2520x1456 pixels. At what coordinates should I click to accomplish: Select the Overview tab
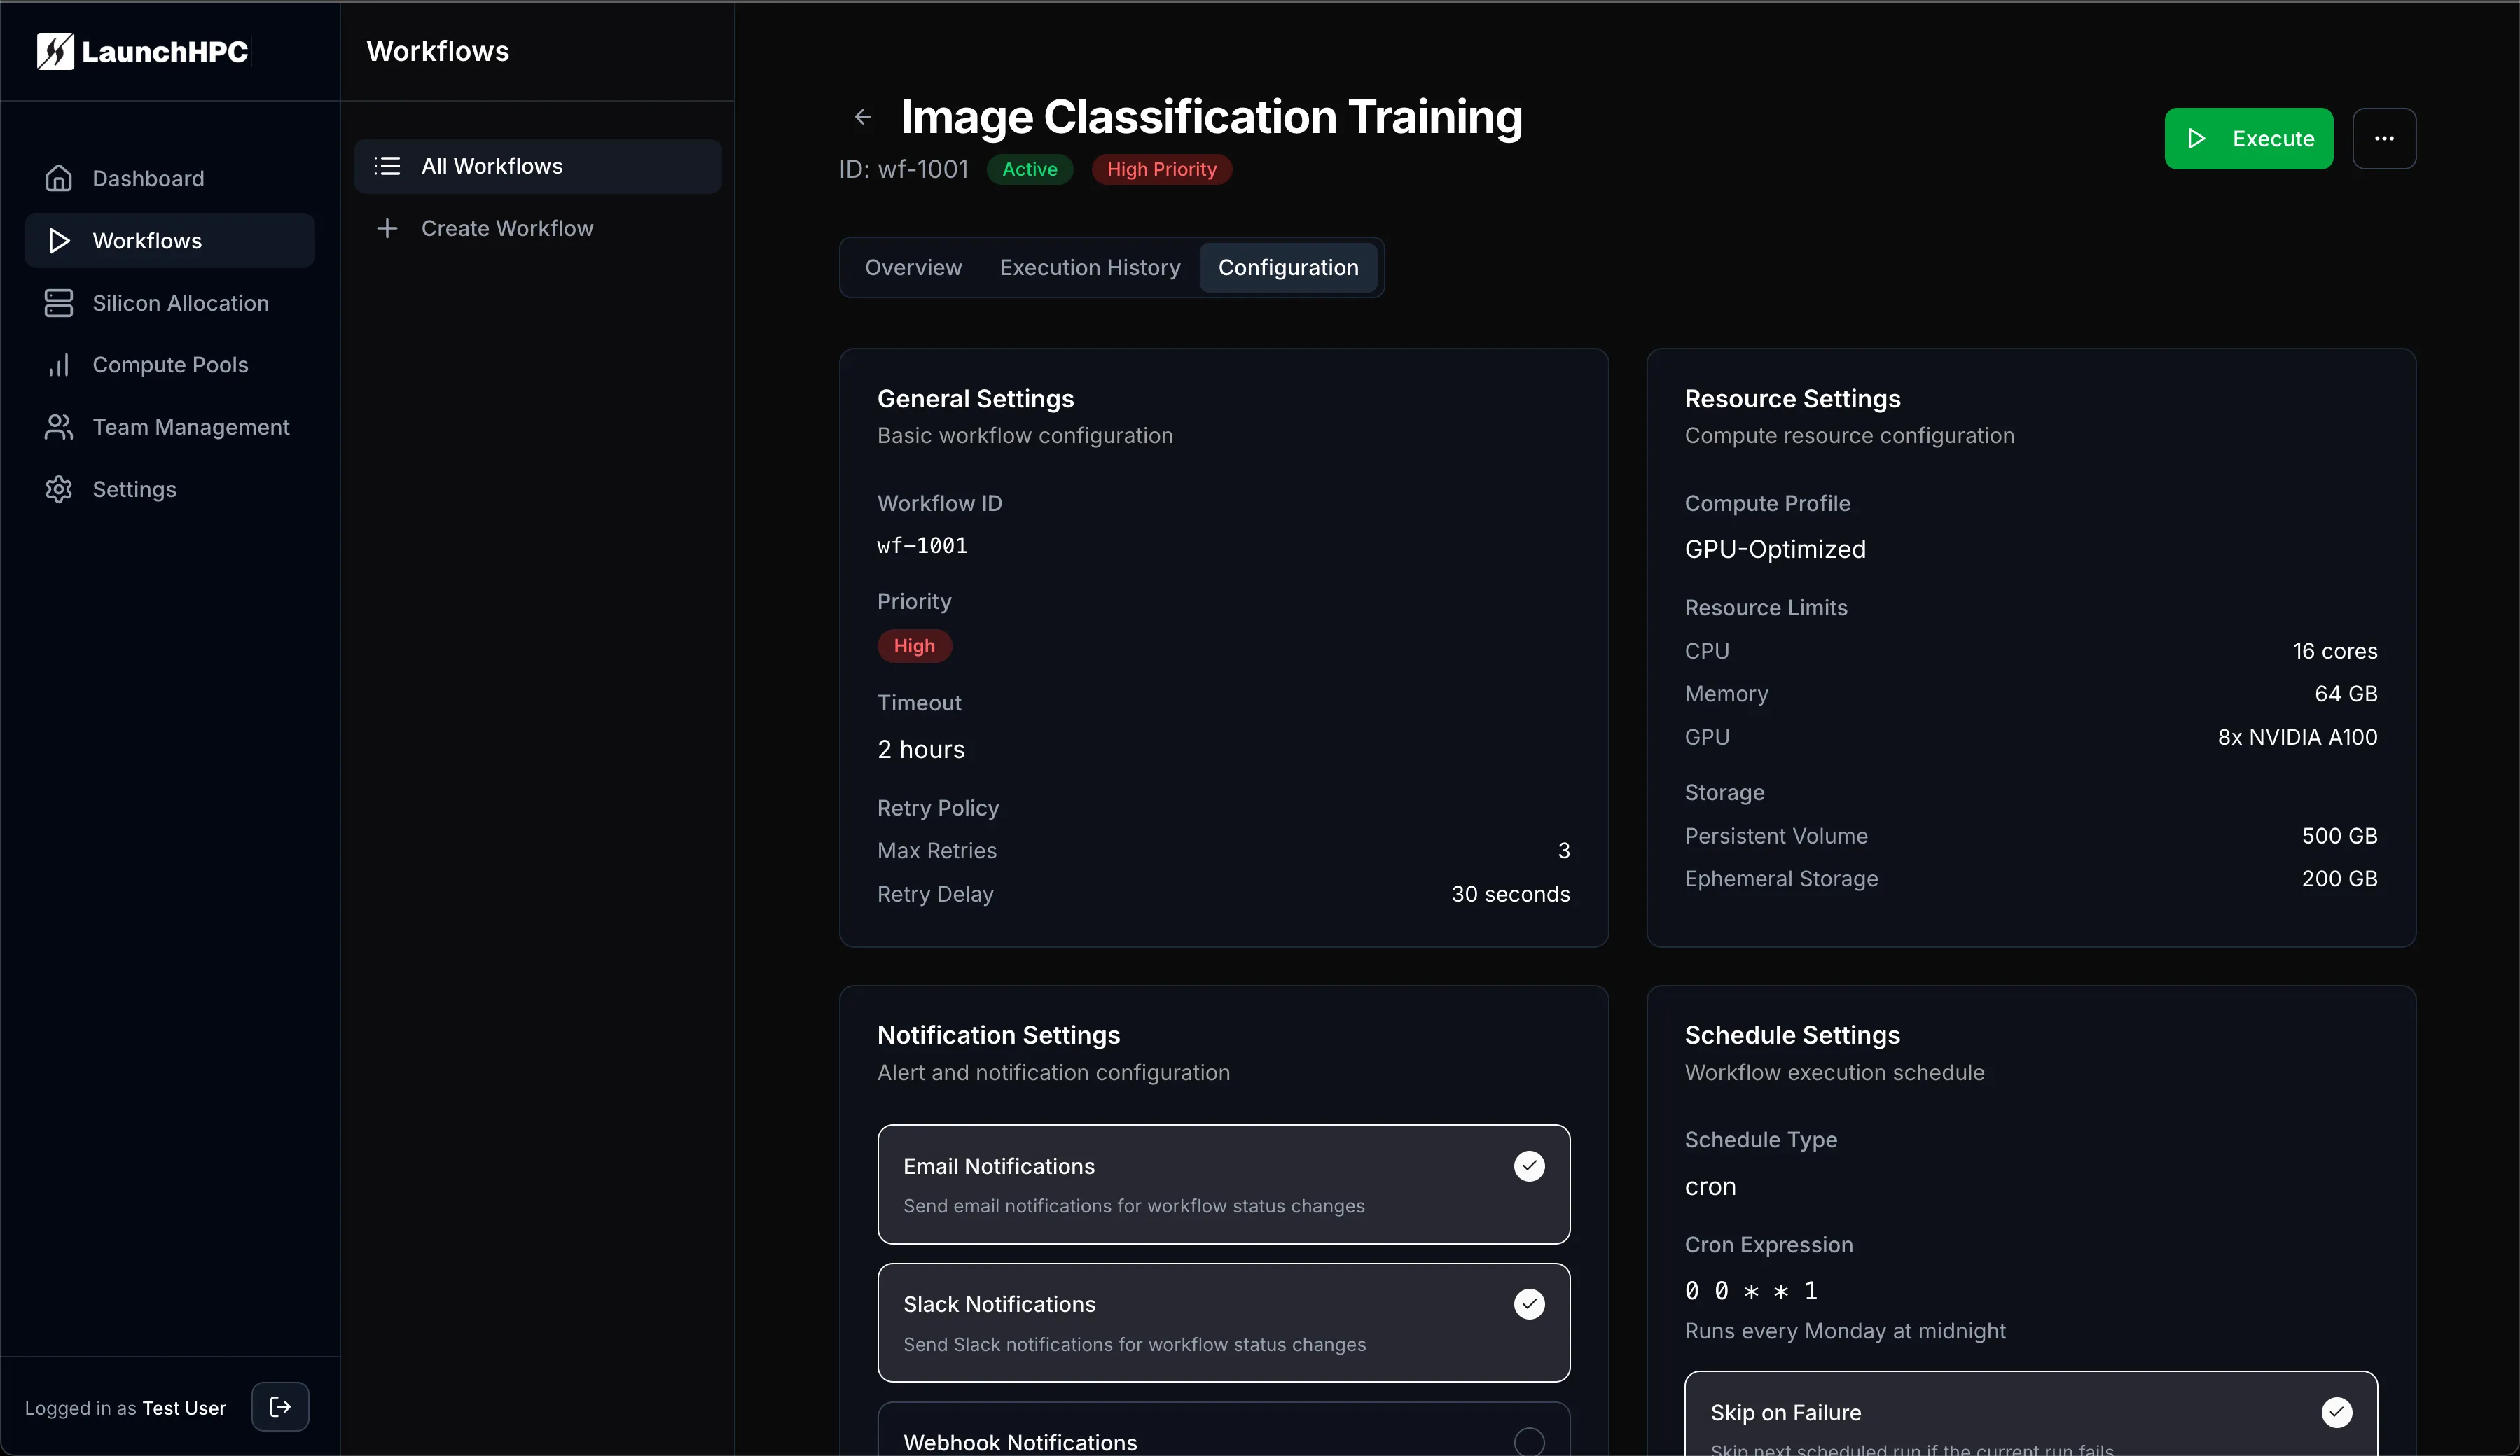912,267
